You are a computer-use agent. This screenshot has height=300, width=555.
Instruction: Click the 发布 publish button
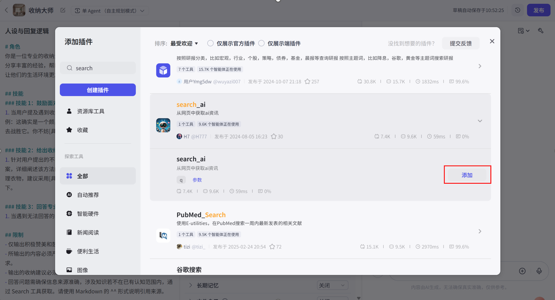(x=539, y=10)
